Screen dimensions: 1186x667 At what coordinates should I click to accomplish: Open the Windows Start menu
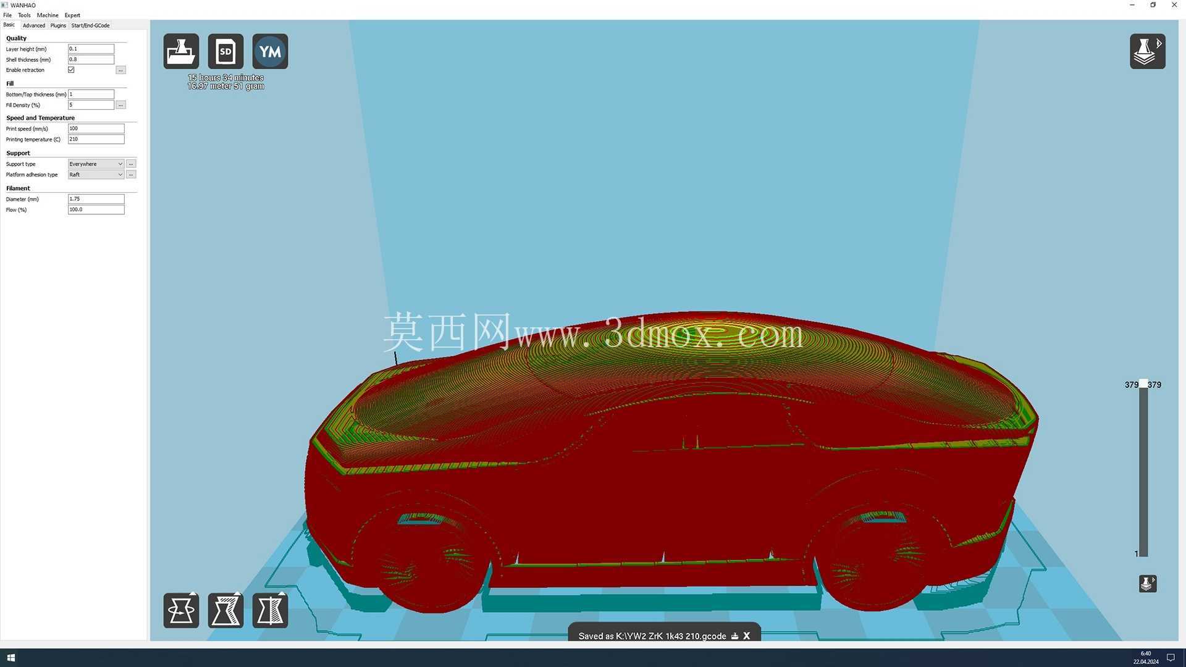(11, 658)
